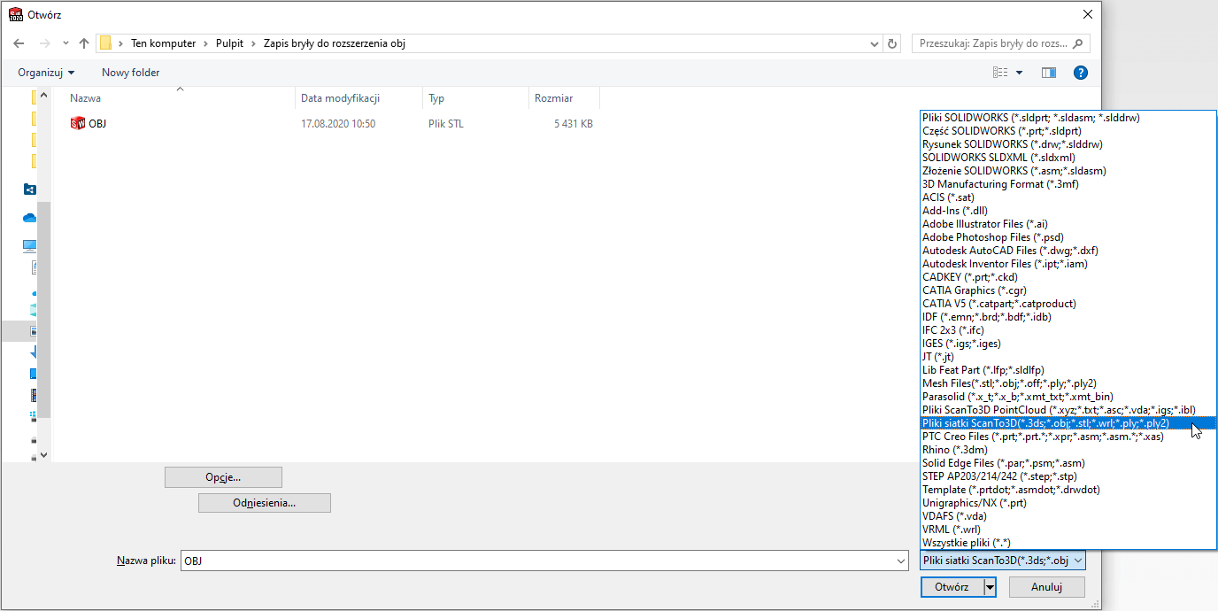This screenshot has height=611, width=1218.
Task: Open the help question-mark icon
Action: pos(1080,73)
